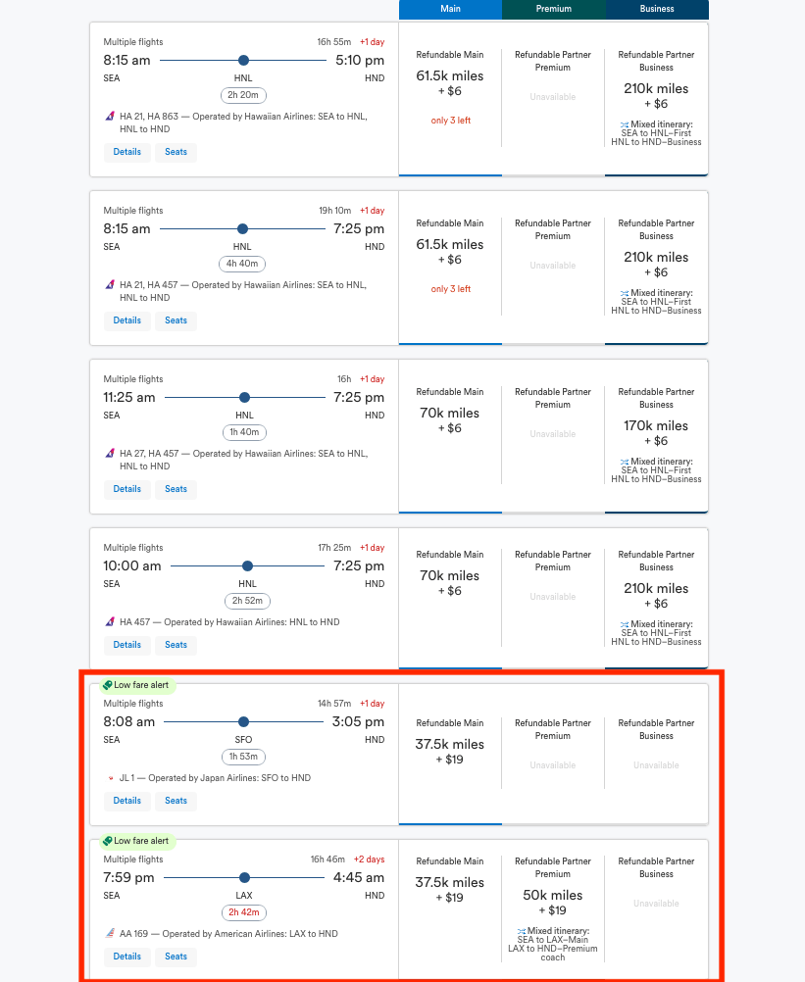Viewport: 805px width, 982px height.
Task: Expand the 2h 20m HNL layover pill
Action: (244, 95)
